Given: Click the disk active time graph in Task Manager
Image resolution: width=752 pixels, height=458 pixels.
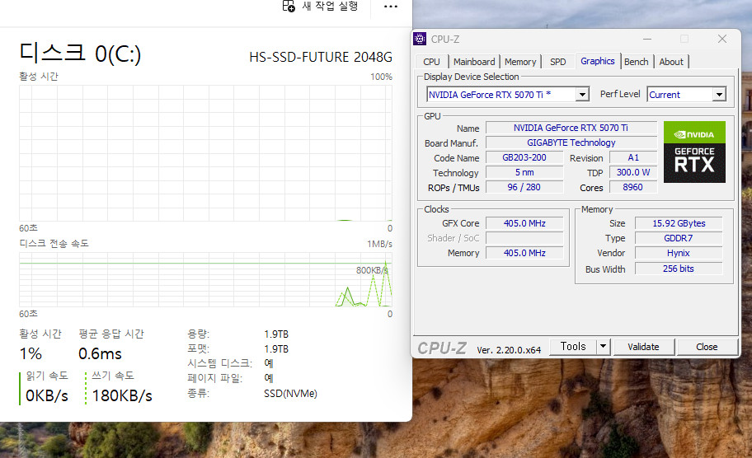Looking at the screenshot, I should point(205,153).
